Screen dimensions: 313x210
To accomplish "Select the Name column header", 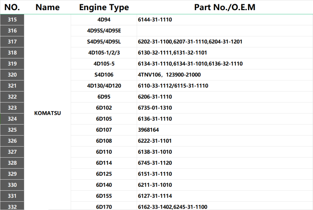I will coord(47,7).
